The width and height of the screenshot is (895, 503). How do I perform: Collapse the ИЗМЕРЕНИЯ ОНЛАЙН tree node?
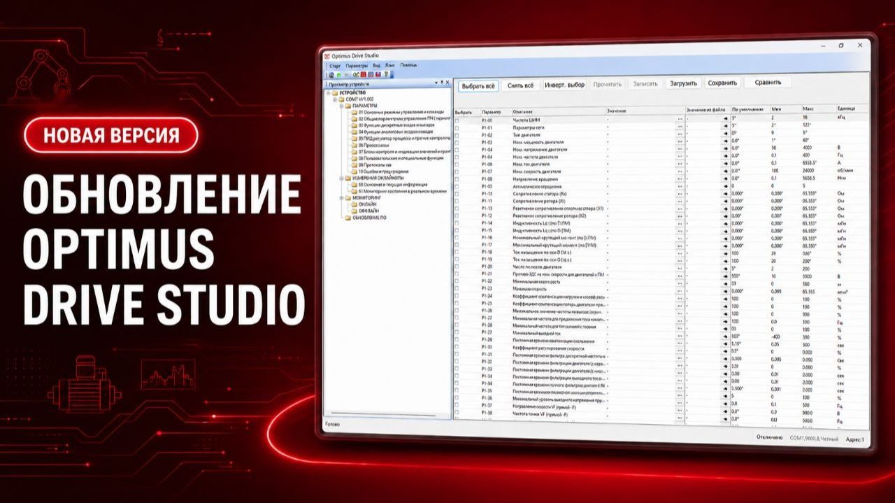341,178
